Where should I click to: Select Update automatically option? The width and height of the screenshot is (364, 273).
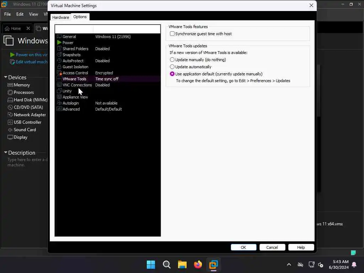point(172,66)
